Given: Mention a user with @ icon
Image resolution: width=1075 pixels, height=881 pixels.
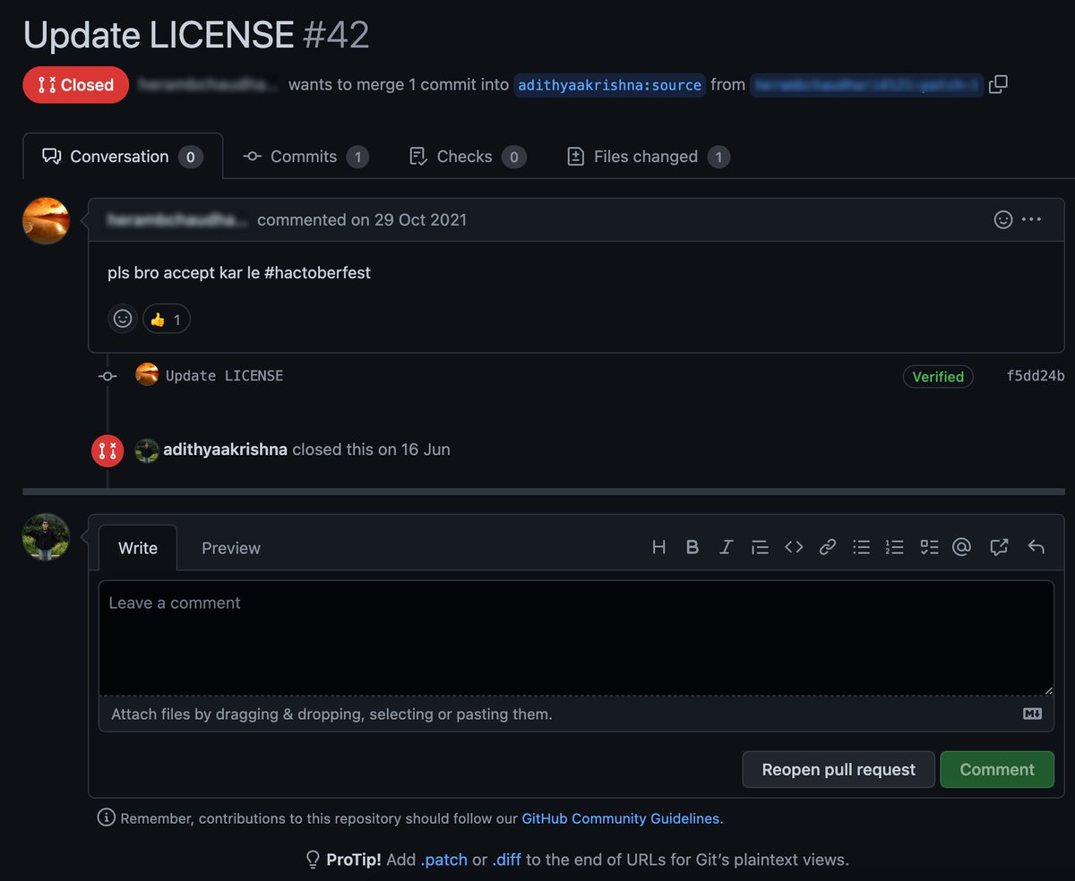Looking at the screenshot, I should (x=961, y=547).
